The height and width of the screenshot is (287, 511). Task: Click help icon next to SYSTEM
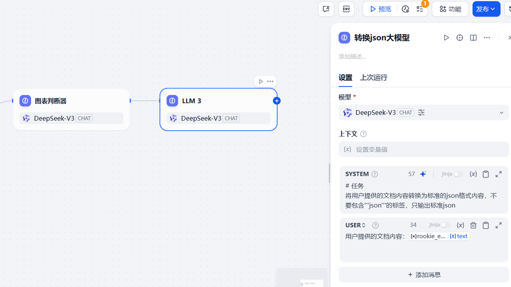pyautogui.click(x=374, y=174)
